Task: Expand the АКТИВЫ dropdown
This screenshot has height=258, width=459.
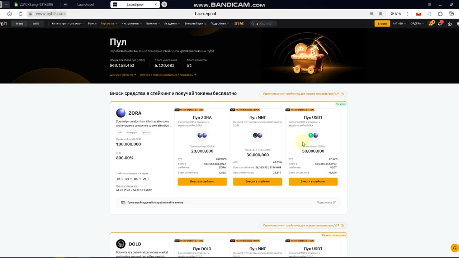Action: coord(399,24)
